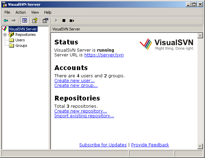
Task: Open the Action menu
Action: click(x=20, y=12)
